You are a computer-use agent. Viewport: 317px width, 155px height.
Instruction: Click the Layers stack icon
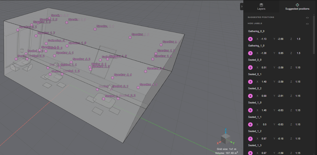point(261,5)
